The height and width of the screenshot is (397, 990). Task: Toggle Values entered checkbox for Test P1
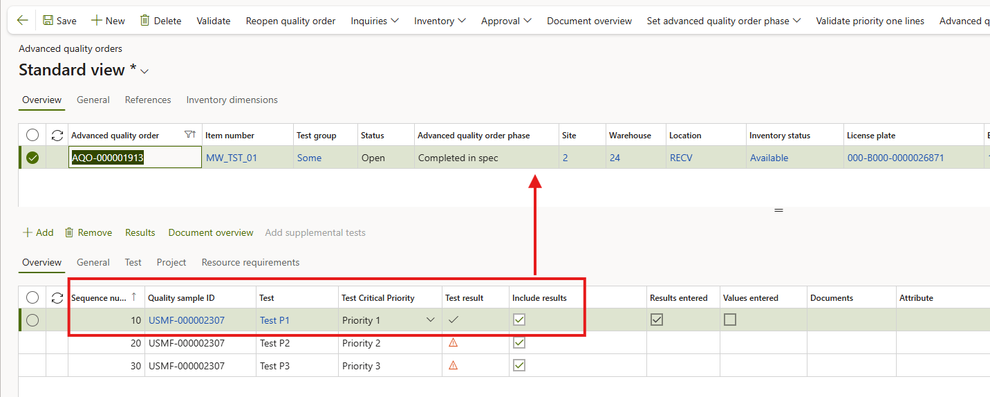click(730, 320)
